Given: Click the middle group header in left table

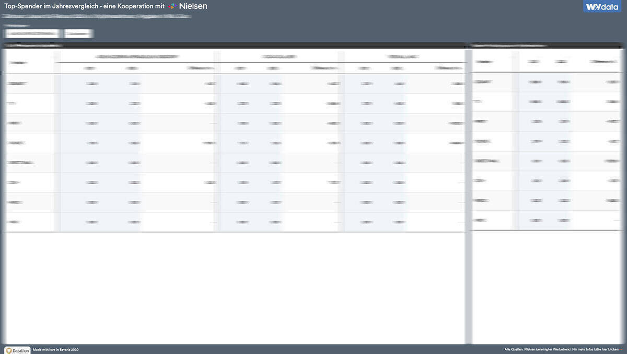Looking at the screenshot, I should (x=279, y=56).
